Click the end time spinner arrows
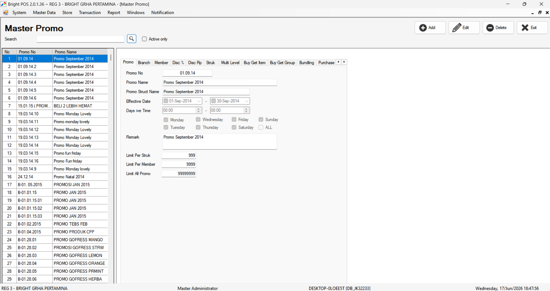The width and height of the screenshot is (550, 291). click(x=246, y=110)
